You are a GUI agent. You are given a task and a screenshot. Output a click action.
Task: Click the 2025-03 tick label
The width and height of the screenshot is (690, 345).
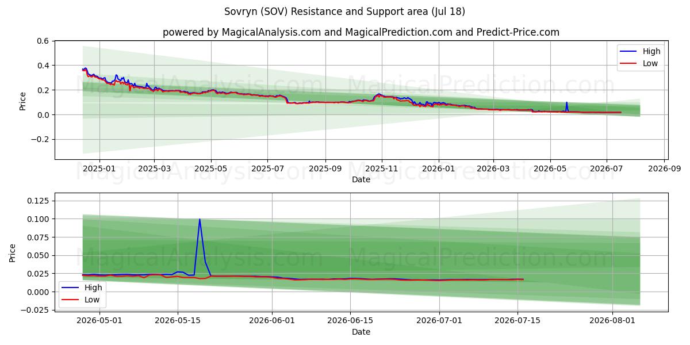pyautogui.click(x=154, y=168)
